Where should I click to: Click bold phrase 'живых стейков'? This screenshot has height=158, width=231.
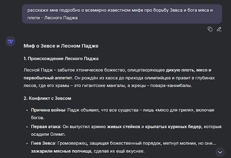click(x=123, y=127)
